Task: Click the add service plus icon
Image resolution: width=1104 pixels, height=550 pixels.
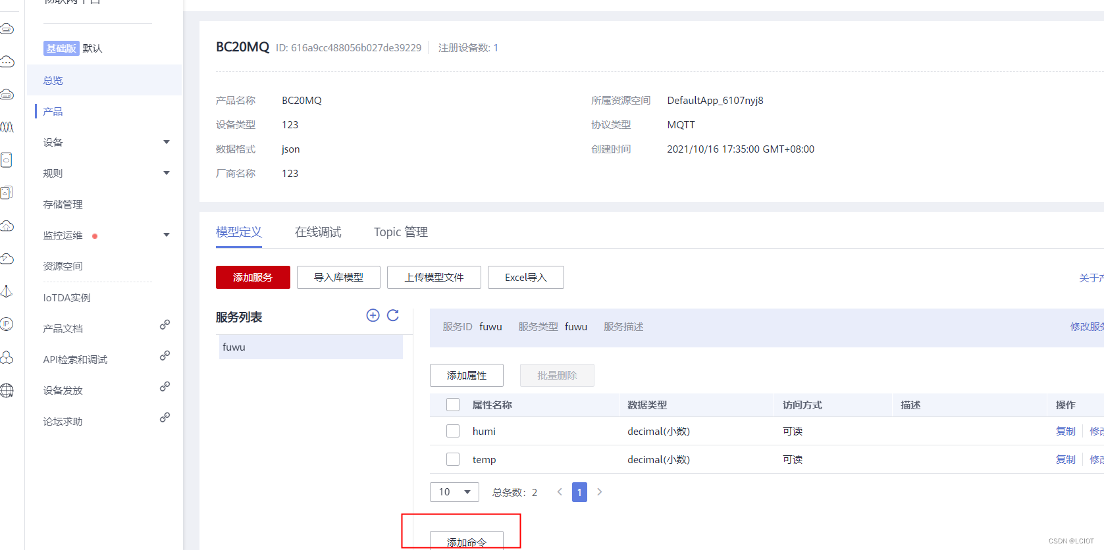Action: (x=373, y=315)
